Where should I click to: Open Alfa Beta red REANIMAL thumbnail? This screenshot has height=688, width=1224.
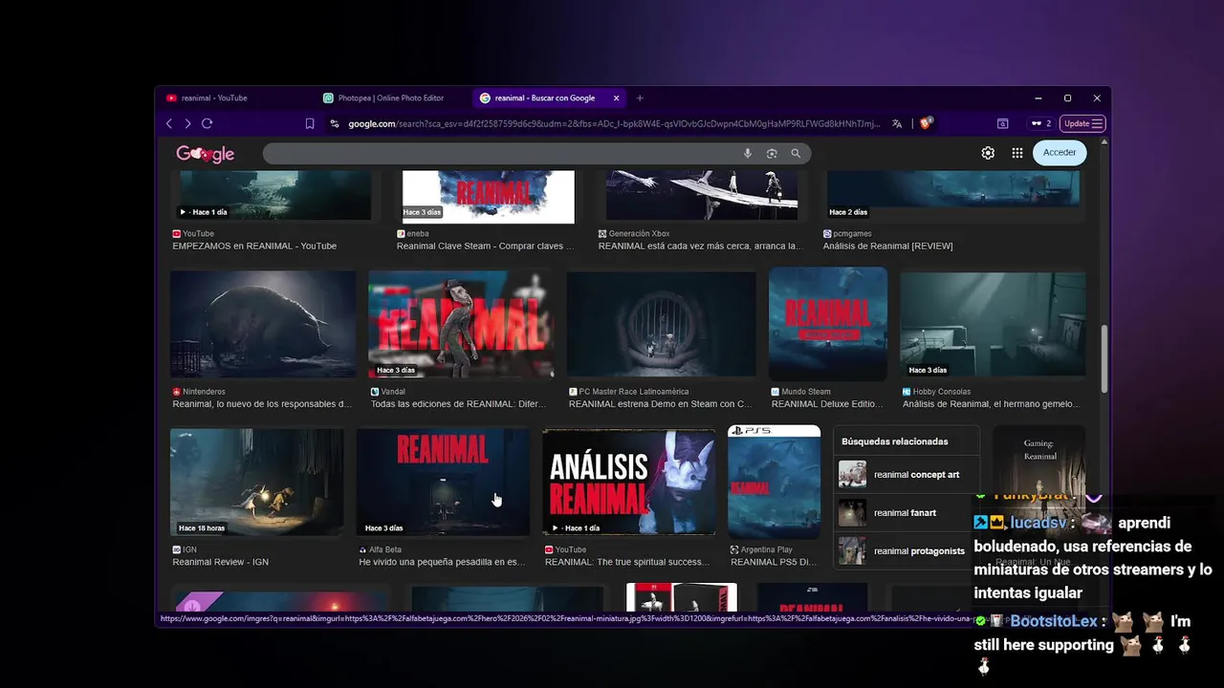[x=443, y=482]
